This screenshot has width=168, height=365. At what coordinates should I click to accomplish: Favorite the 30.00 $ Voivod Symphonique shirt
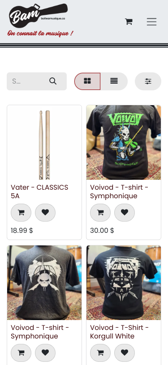point(125,213)
